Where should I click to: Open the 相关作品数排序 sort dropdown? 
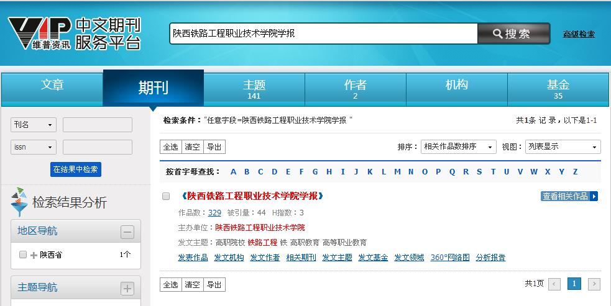click(x=458, y=147)
